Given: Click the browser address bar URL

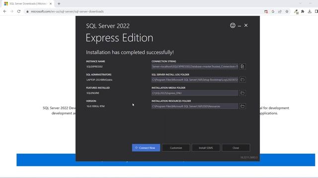Looking at the screenshot, I should pyautogui.click(x=68, y=11).
